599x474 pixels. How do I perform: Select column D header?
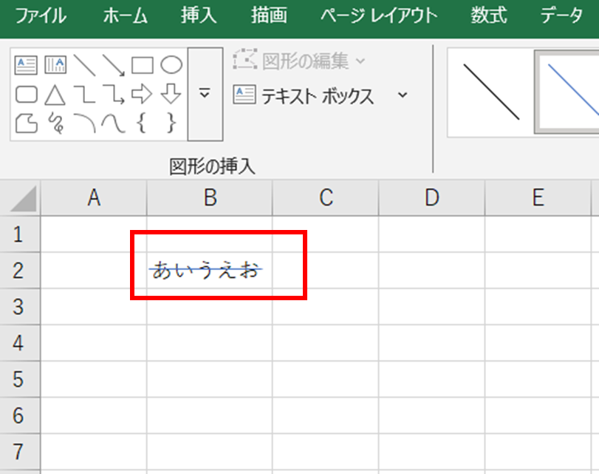click(431, 197)
